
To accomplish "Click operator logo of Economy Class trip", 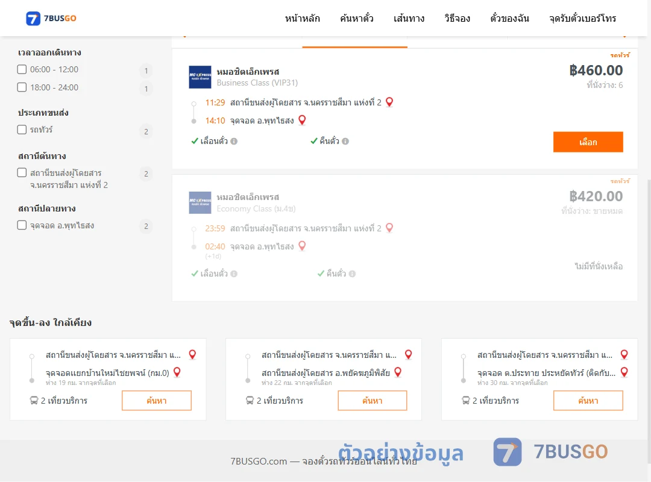I will coord(200,202).
